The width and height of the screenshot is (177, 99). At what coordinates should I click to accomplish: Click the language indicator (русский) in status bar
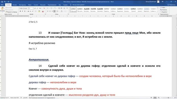tap(25, 98)
